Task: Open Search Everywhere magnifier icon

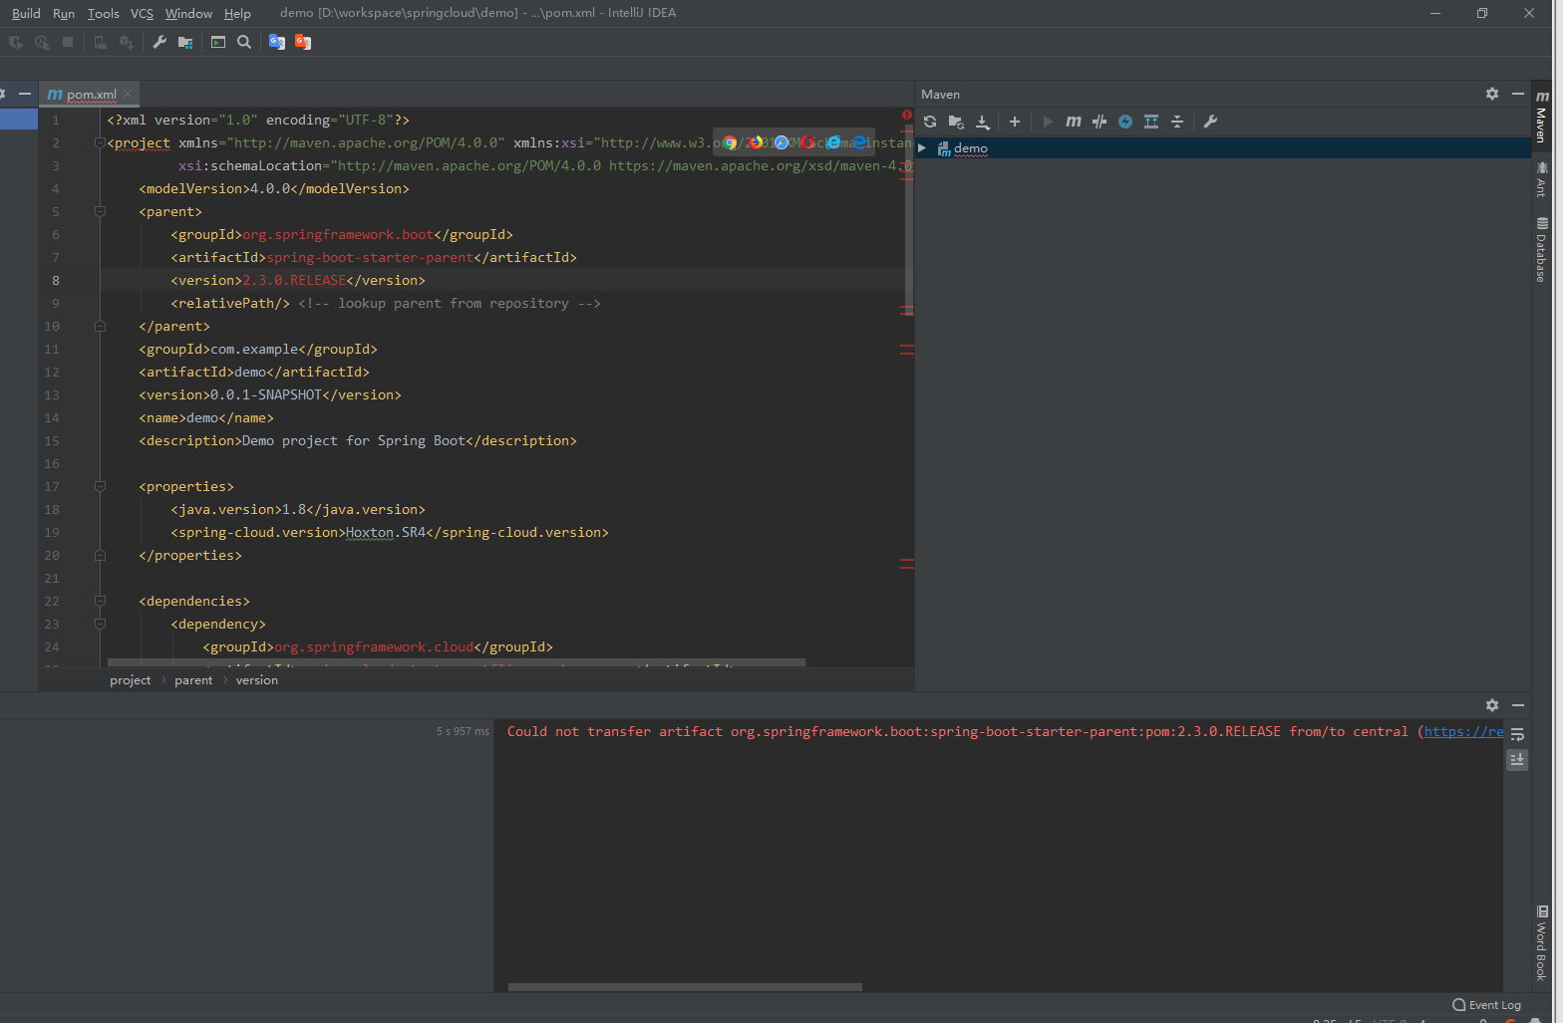Action: [x=244, y=42]
